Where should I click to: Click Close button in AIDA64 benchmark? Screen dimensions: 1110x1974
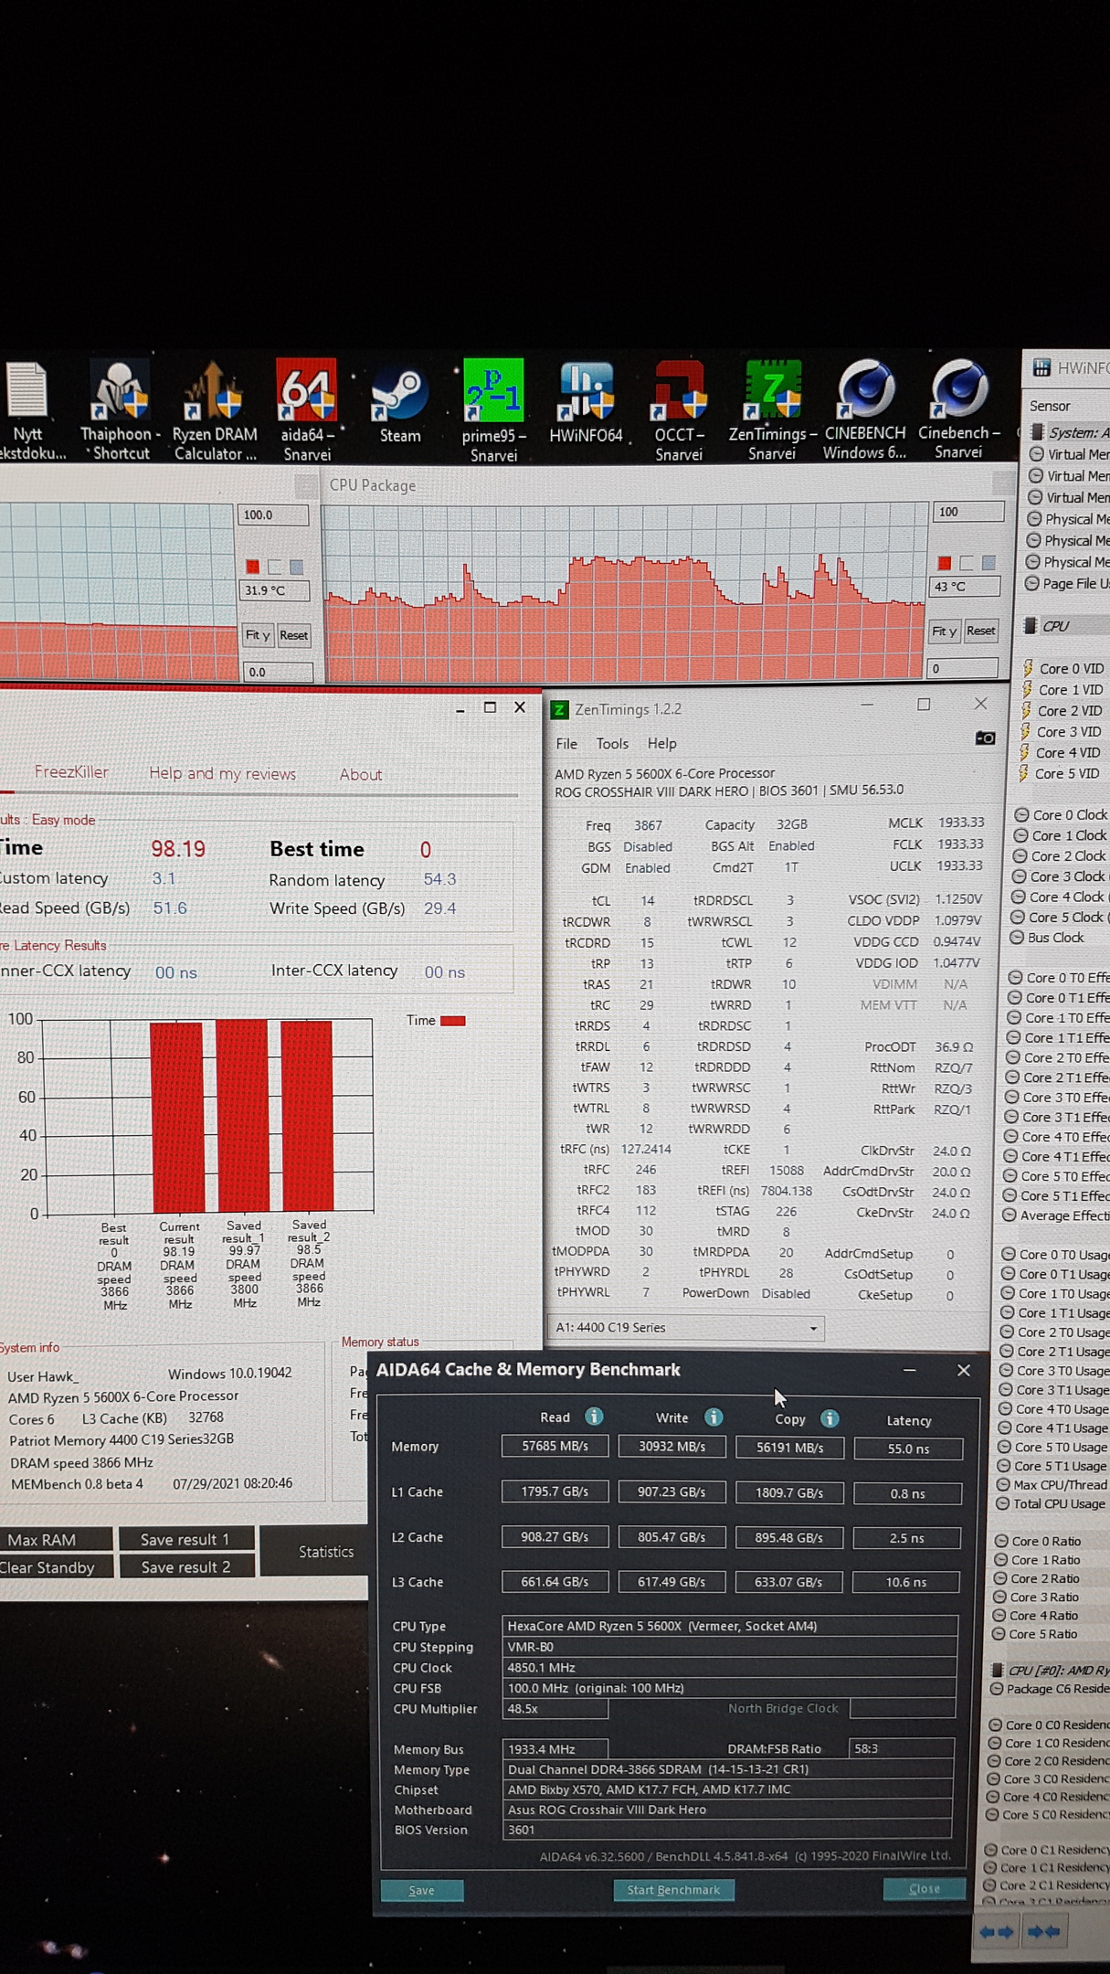(925, 1888)
